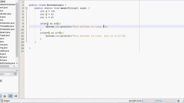Screen dimensions: 184x103
Task: Click the BooleanLogic class name in code
Action: [x=55, y=5]
